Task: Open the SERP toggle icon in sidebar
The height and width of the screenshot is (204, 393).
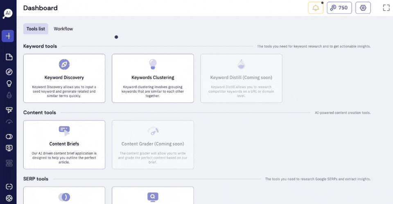Action: coord(9,137)
